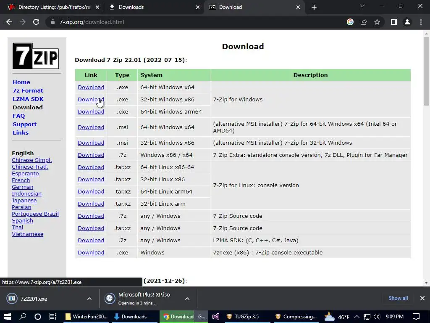Image resolution: width=430 pixels, height=323 pixels.
Task: Download the 64-bit Linux arm64 tar.xz
Action: pos(91,192)
